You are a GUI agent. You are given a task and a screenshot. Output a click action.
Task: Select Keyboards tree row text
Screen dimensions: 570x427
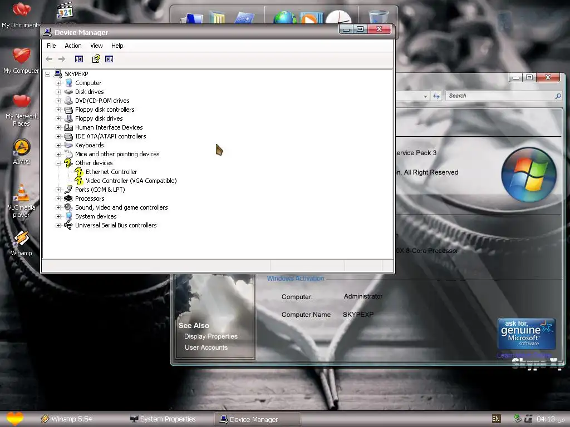click(90, 145)
